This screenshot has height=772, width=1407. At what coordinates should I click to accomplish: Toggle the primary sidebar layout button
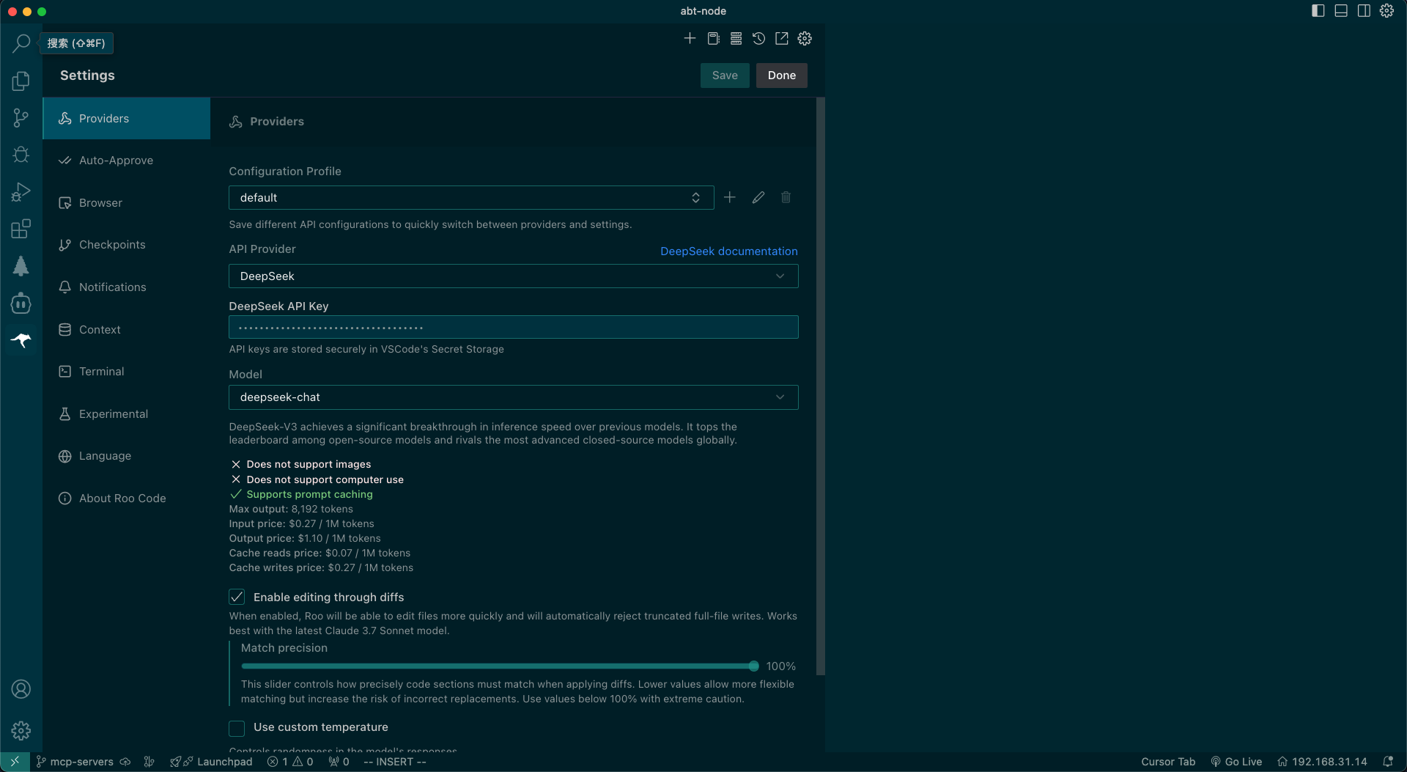click(1318, 11)
